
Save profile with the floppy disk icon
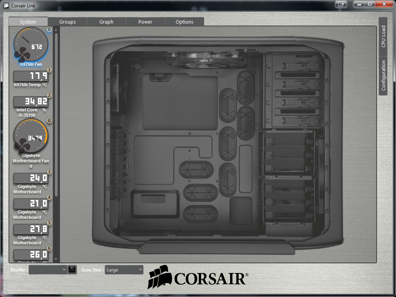[72, 270]
